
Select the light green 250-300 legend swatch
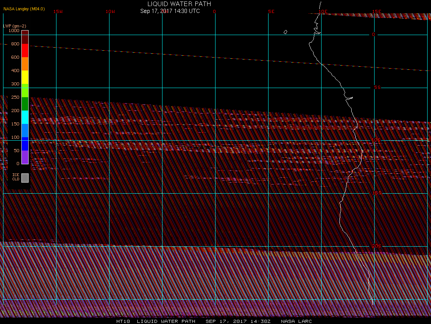pos(25,90)
